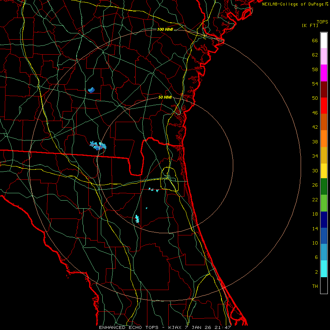Choose the navy blue legend band
The width and height of the screenshot is (330, 330).
[324, 220]
